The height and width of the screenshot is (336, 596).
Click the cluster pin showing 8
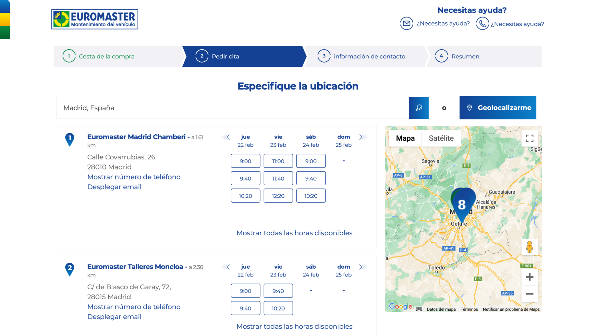click(462, 204)
